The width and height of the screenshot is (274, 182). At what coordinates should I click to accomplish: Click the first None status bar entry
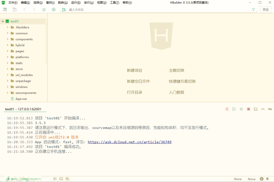point(238,179)
